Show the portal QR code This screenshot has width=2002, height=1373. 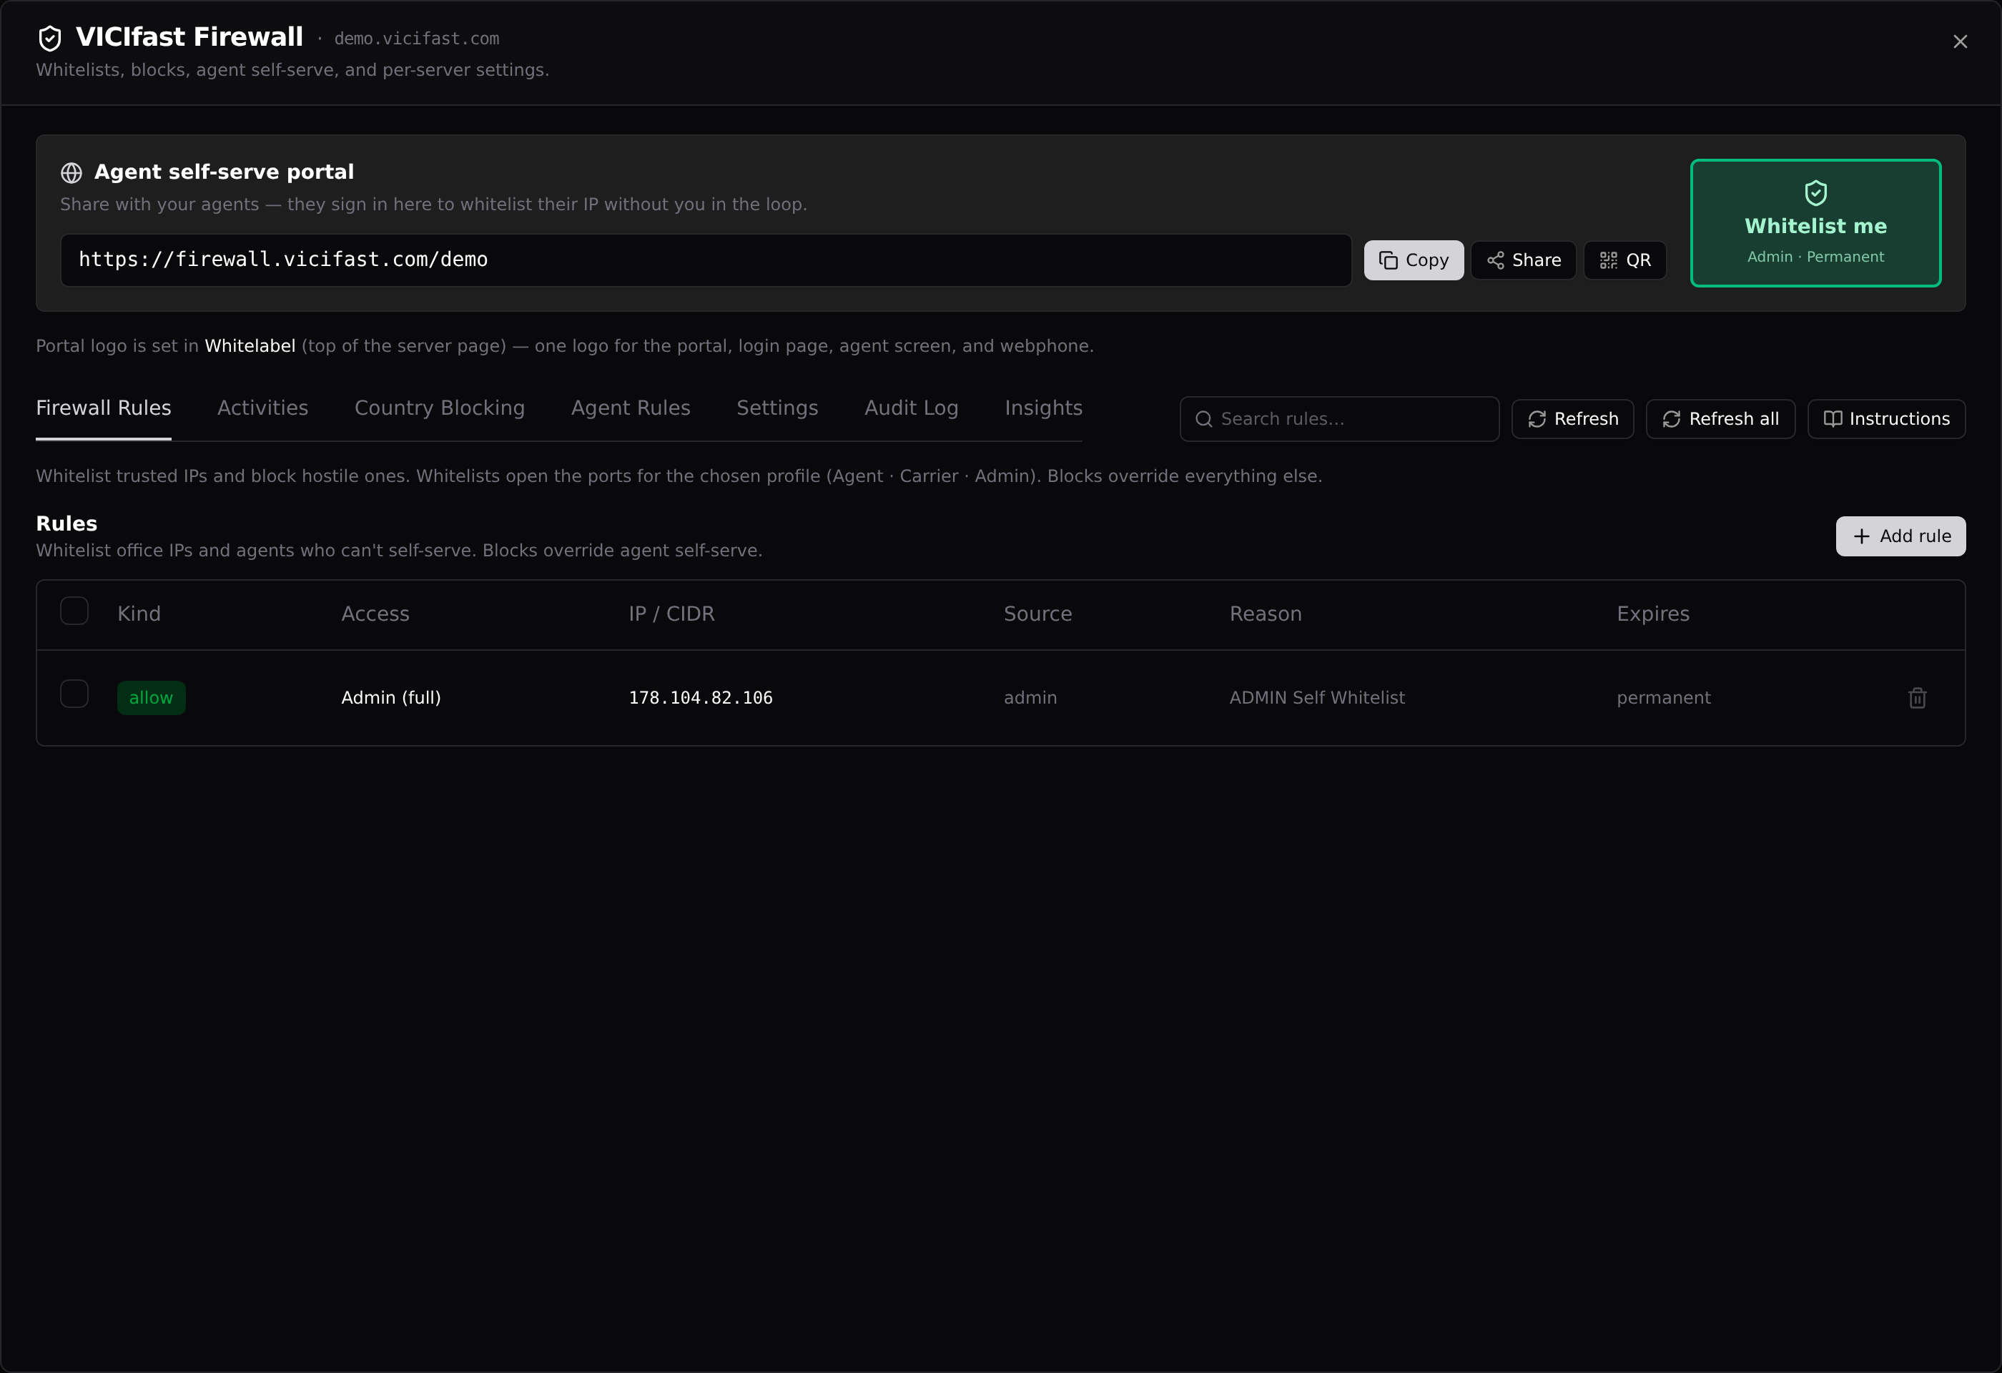tap(1624, 260)
